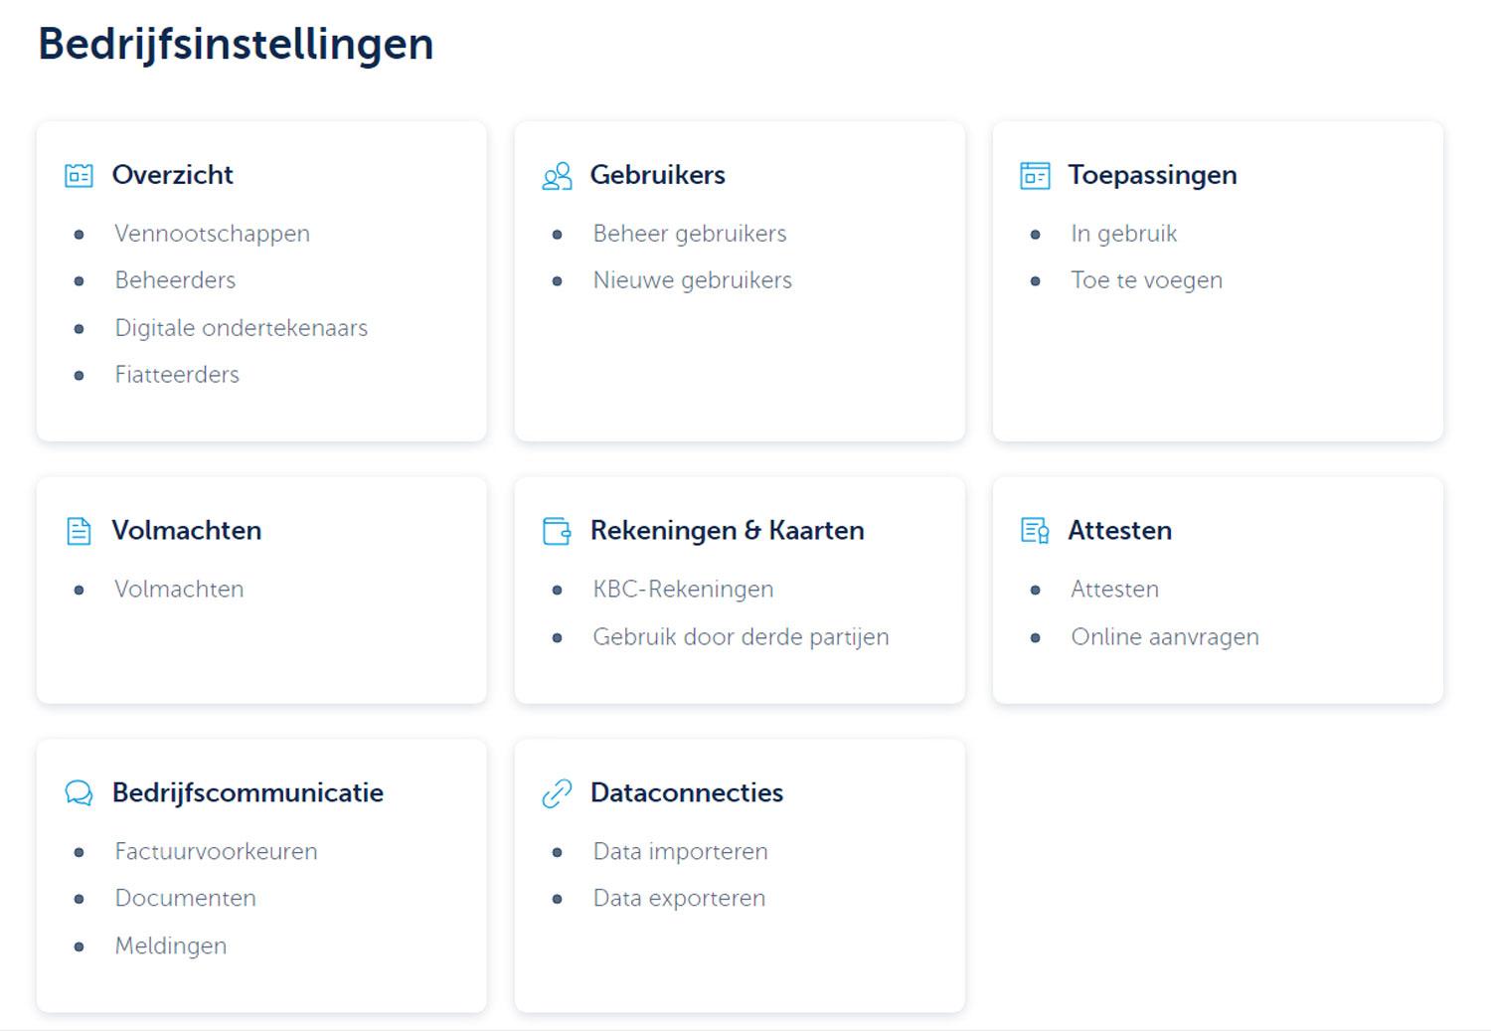Go to Factuurvoorkeuren
The width and height of the screenshot is (1491, 1031).
click(x=216, y=852)
